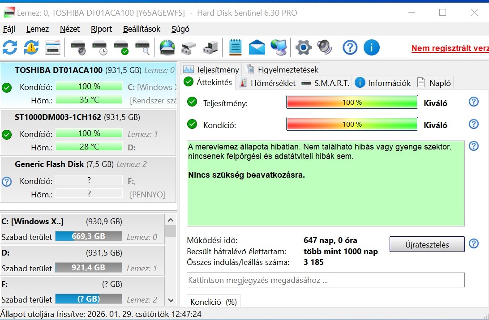Click the 669,3 GB free space bar

click(x=89, y=236)
